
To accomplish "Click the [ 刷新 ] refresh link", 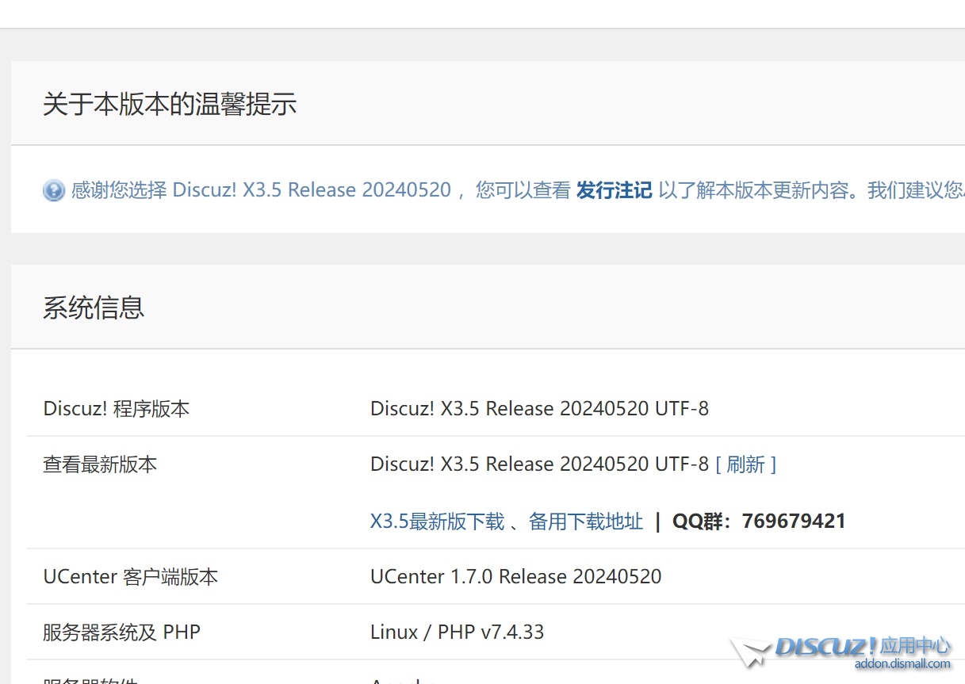I will click(745, 464).
